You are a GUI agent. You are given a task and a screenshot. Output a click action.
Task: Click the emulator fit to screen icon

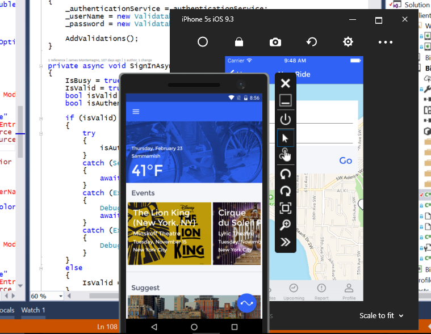point(285,208)
